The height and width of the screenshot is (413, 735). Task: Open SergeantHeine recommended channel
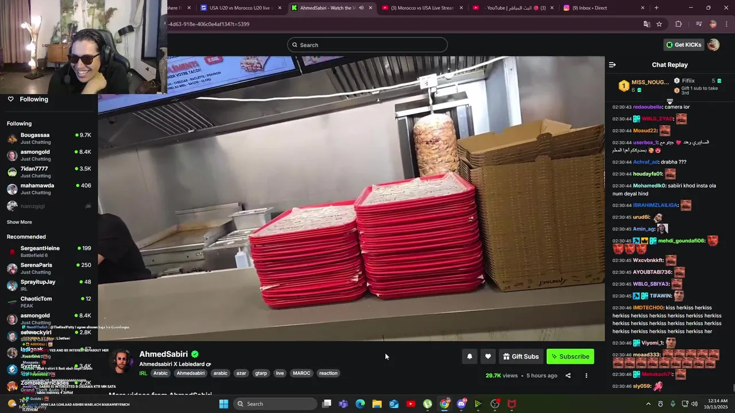click(x=49, y=251)
